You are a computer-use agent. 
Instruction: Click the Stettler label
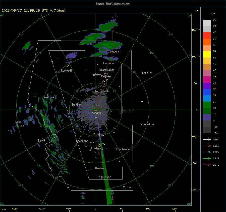(146, 73)
